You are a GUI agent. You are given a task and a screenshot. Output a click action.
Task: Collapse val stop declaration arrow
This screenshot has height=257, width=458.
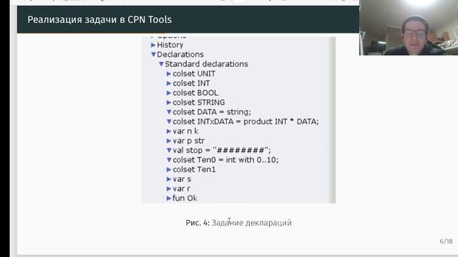169,151
